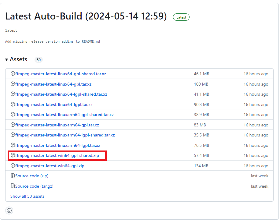
Task: Click package icon for linuxarm64-lgpl.tar.xz
Action: click(13, 145)
